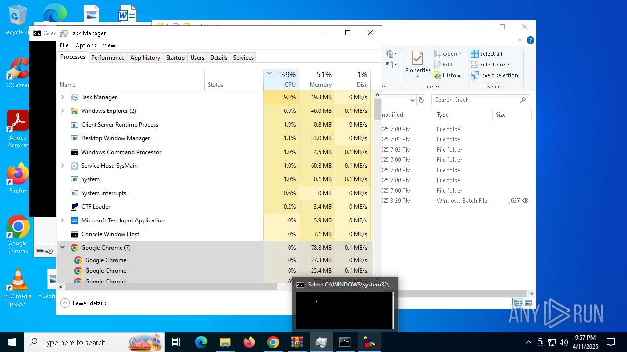Image resolution: width=627 pixels, height=352 pixels.
Task: Show hidden system tray icons
Action: 528,342
